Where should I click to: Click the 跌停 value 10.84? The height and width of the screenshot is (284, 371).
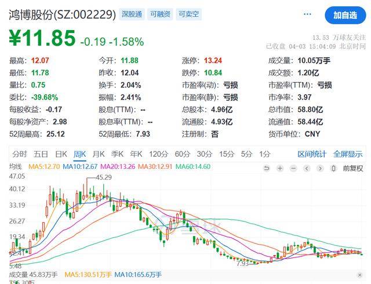pos(213,73)
